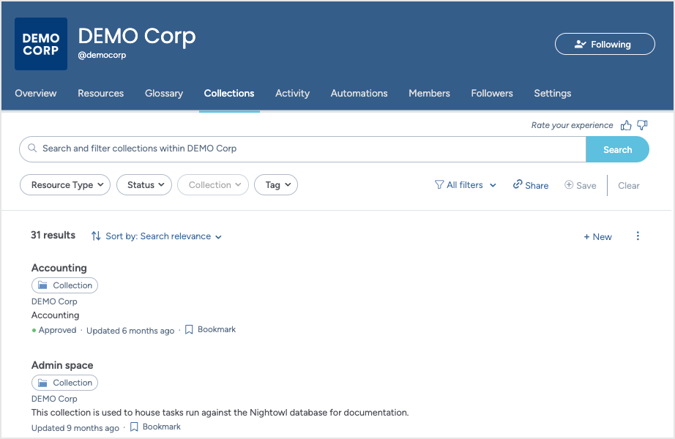Click the plus circle icon beside Save

(569, 184)
